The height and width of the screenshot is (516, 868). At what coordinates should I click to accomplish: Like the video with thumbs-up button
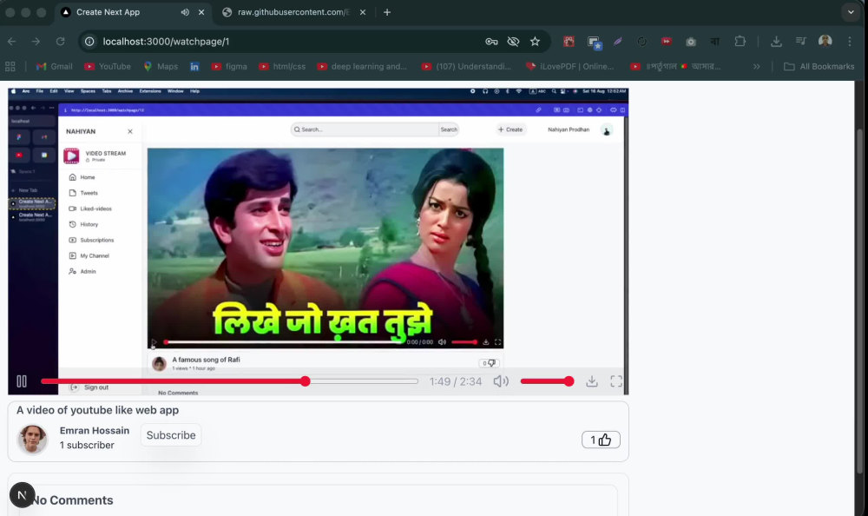tap(601, 440)
